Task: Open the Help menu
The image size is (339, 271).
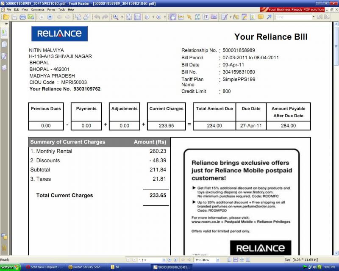Action: pos(71,9)
